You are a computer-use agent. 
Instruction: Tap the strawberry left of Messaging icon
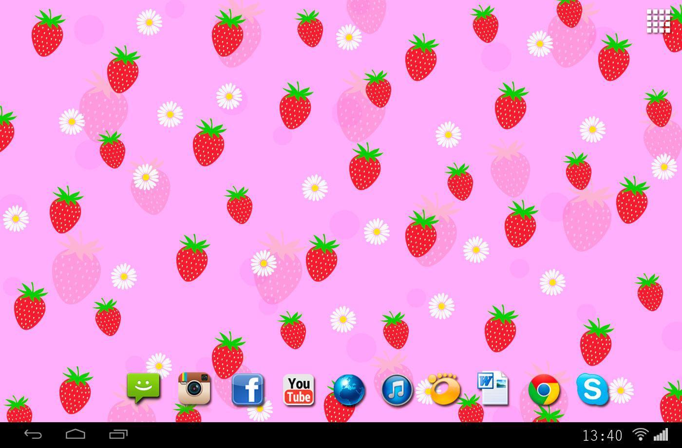(x=75, y=391)
